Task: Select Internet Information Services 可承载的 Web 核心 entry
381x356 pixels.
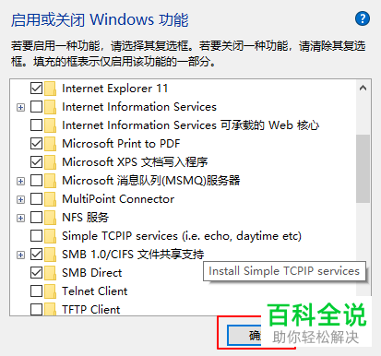Action: (190, 125)
